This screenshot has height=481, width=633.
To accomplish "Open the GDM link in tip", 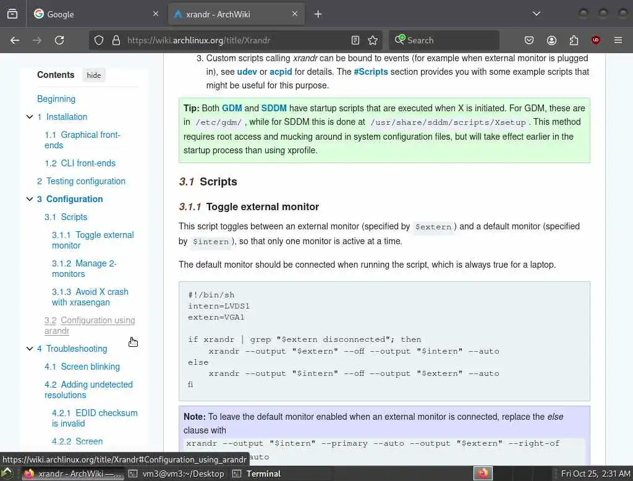I will [232, 108].
